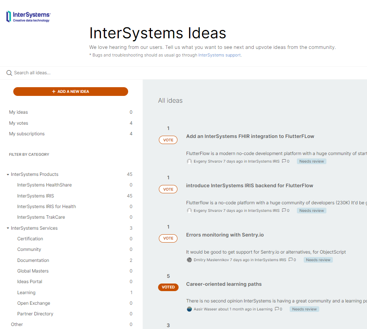Click 'Aasir Waseer about 1 month ago in Learning'

click(233, 309)
